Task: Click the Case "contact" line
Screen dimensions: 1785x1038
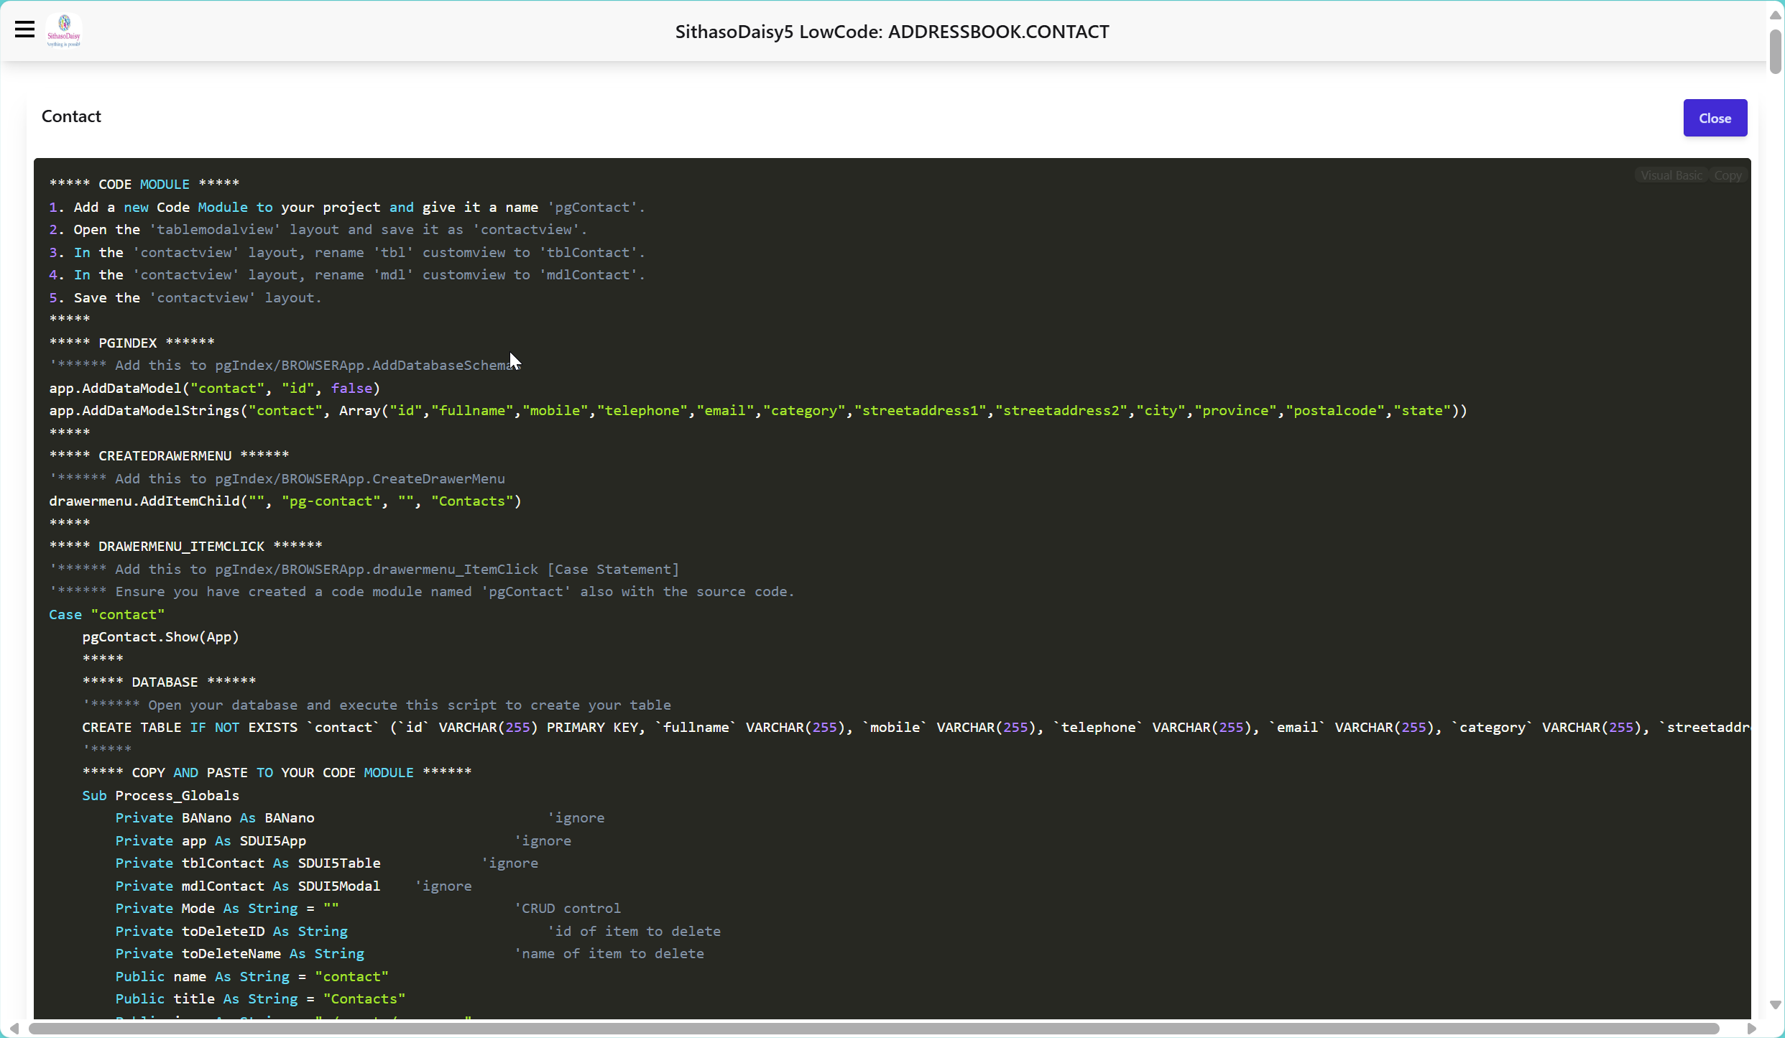Action: click(107, 614)
